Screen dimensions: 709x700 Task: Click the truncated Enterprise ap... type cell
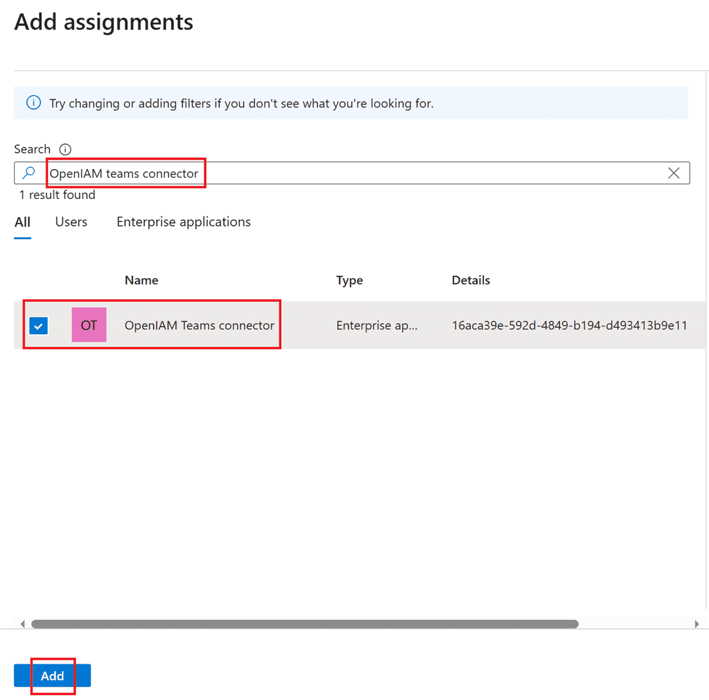coord(376,326)
